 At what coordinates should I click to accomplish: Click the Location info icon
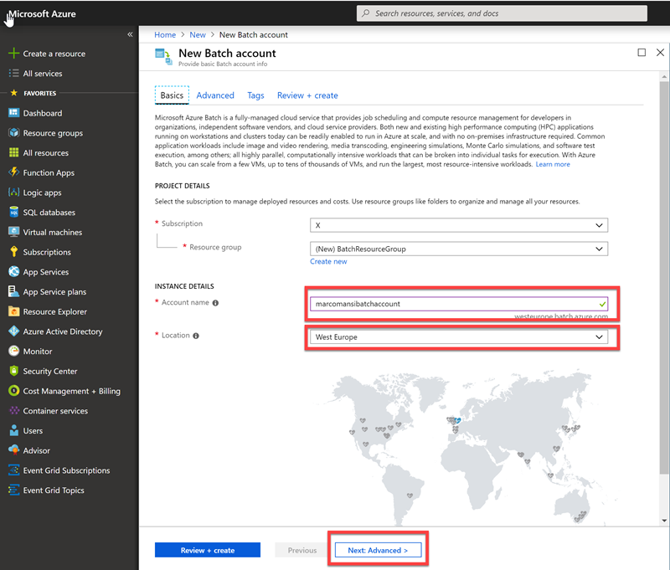[x=196, y=336]
